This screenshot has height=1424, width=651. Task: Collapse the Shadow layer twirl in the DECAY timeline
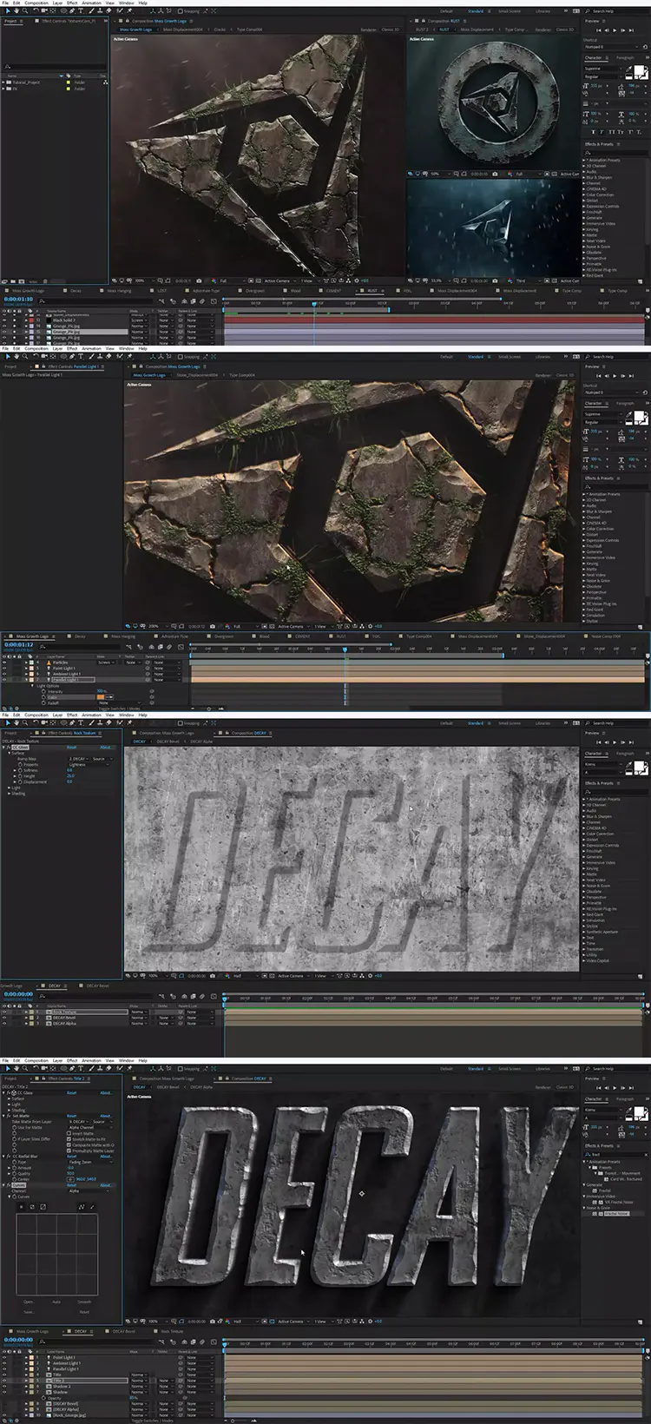coord(27,1392)
